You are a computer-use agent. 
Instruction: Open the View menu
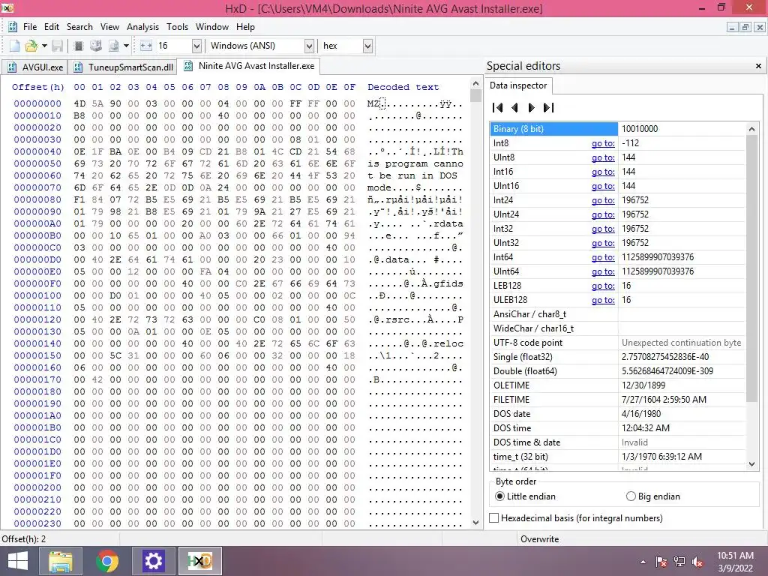[x=109, y=27]
